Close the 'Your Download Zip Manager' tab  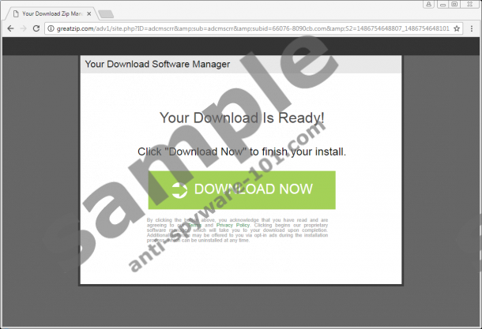89,14
